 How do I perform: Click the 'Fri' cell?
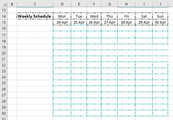pos(126,16)
